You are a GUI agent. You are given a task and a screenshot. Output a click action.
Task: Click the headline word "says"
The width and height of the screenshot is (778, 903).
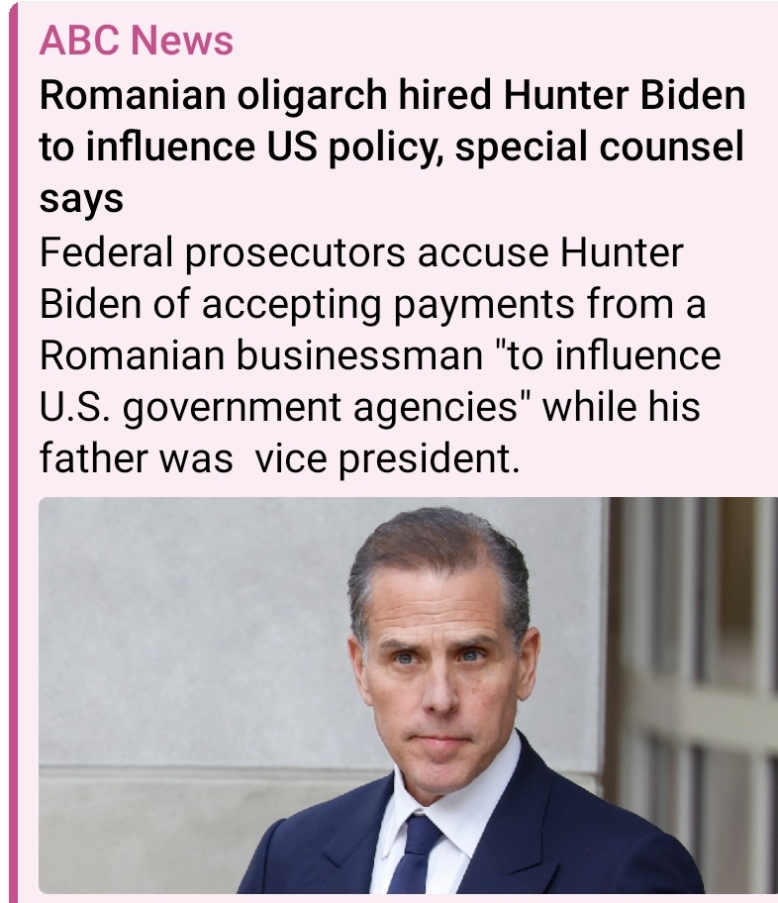click(81, 199)
